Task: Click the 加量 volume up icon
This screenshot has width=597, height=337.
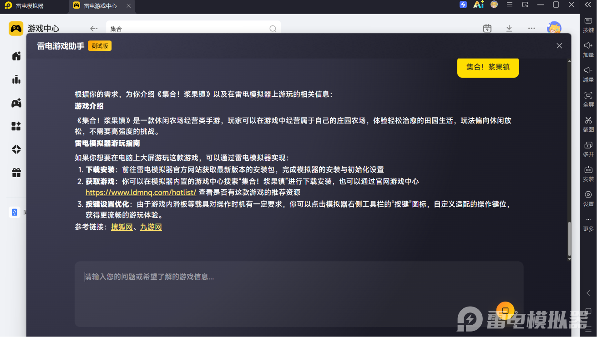Action: tap(588, 49)
